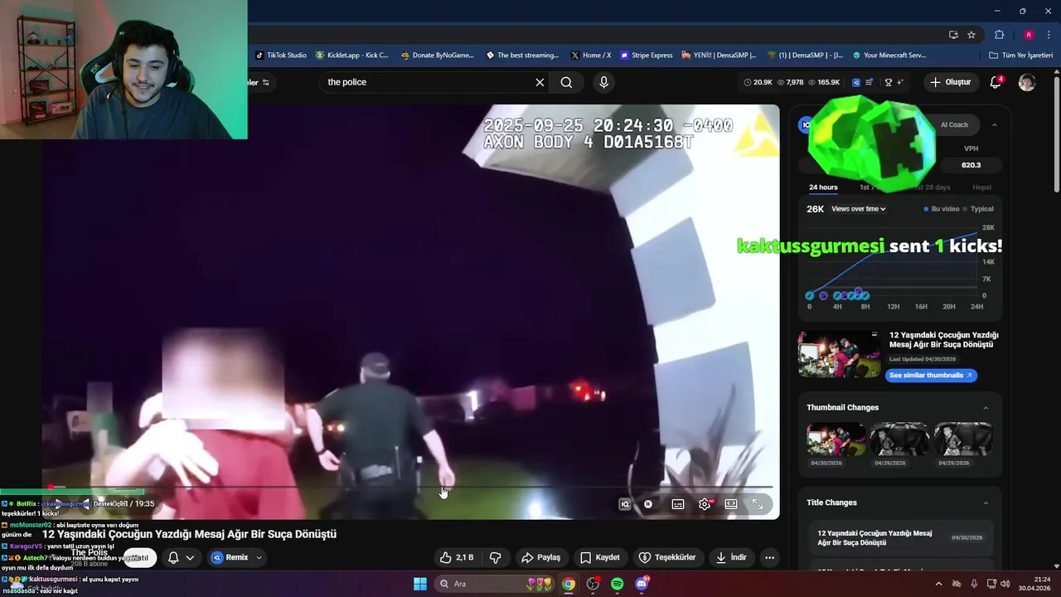Collapse the Title Changes section
Screen dimensions: 1061x597
coord(986,502)
